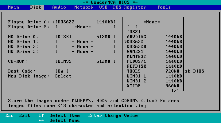This screenshot has width=221, height=123.
Task: Choose GAMES1 floppy image
Action: pos(154,52)
